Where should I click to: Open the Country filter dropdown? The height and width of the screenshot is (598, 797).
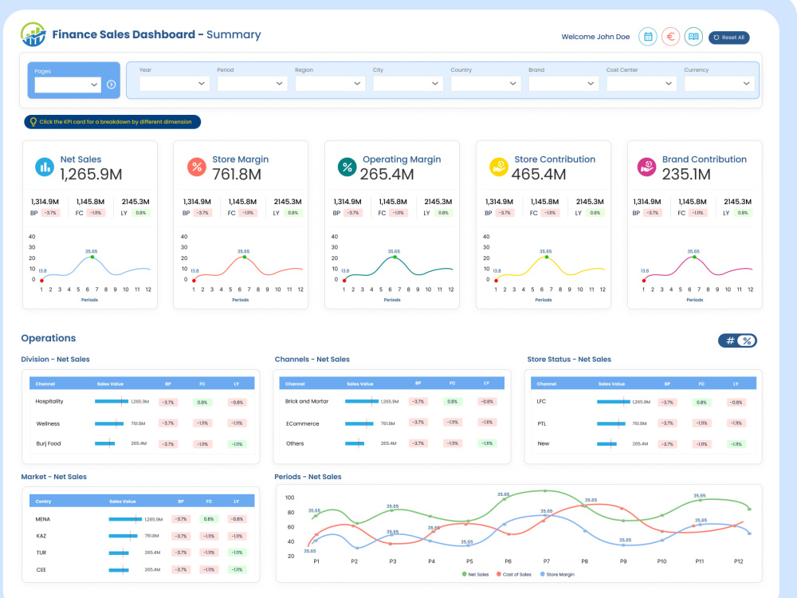485,84
